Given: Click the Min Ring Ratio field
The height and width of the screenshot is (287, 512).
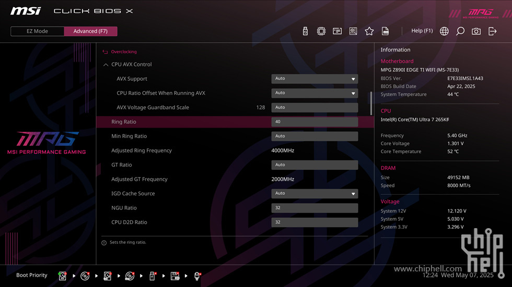Looking at the screenshot, I should 315,136.
